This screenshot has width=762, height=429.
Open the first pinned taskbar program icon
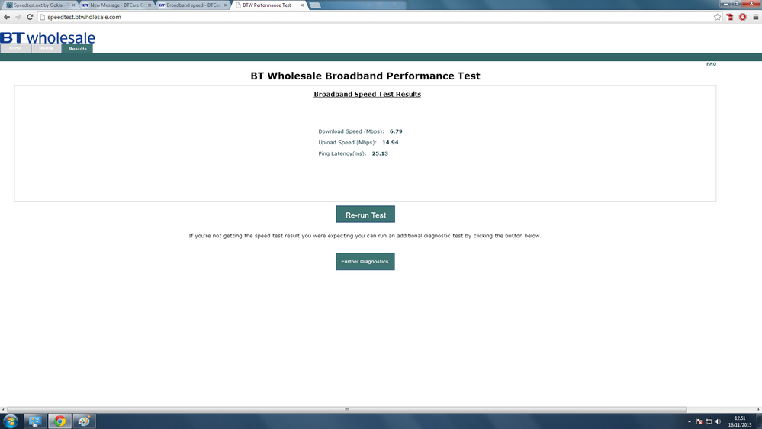[x=35, y=421]
